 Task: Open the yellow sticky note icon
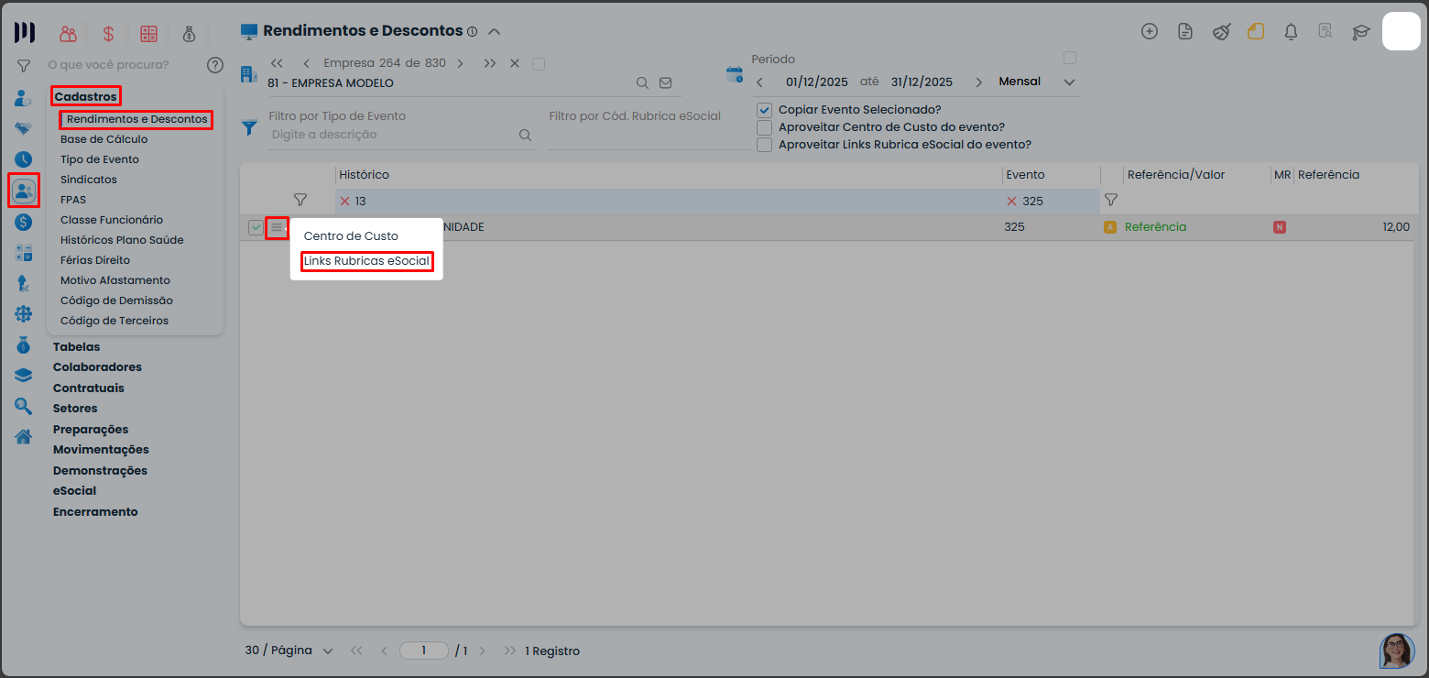click(x=1256, y=31)
